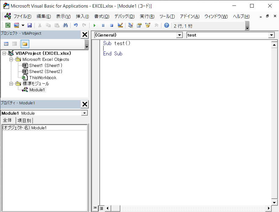
Task: Switch to Microsoft Excel view icon
Action: click(8, 26)
